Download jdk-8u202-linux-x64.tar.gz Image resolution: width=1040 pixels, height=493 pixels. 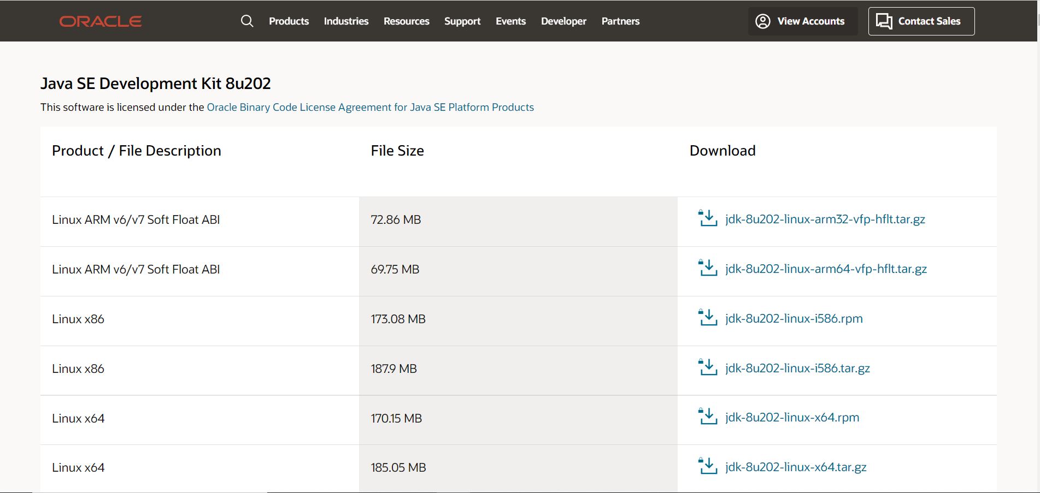(x=796, y=467)
